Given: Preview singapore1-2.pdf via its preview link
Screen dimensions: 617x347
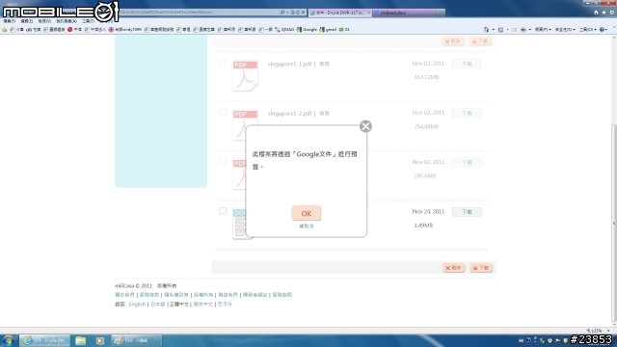Looking at the screenshot, I should [x=324, y=114].
